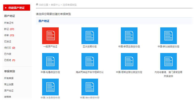Click the 海峡两岸经济合作框架协议 text label

(90, 72)
